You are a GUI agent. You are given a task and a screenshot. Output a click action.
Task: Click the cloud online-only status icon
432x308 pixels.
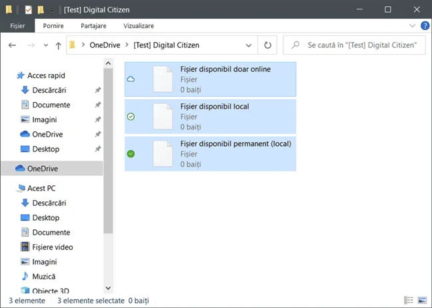point(131,79)
